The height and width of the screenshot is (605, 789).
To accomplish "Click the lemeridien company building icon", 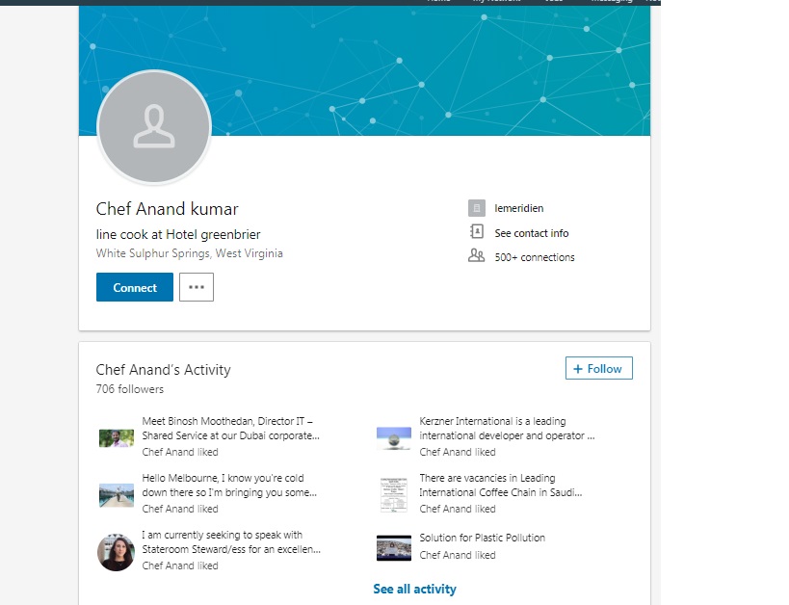I will 476,208.
